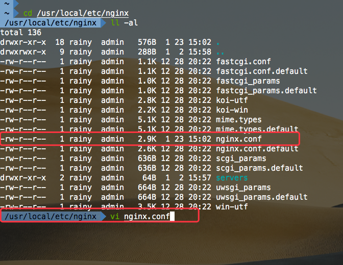This screenshot has height=265, width=343.
Task: Select the '-al' flag text
Action: (x=131, y=23)
